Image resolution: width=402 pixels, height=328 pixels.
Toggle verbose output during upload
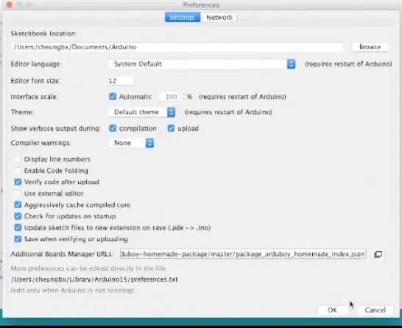click(171, 128)
